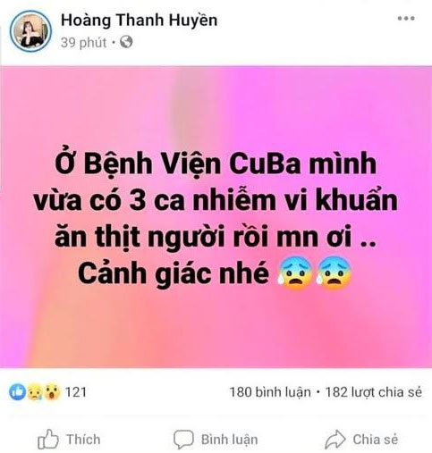Click the Bình luận speech bubble icon
432x453 pixels.
coord(183,440)
